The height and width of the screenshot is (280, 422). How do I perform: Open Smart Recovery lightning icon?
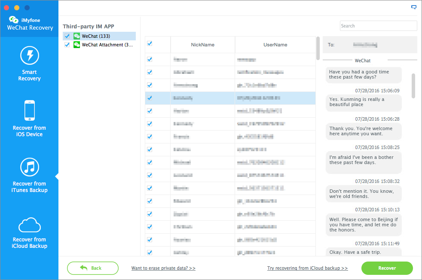30,55
